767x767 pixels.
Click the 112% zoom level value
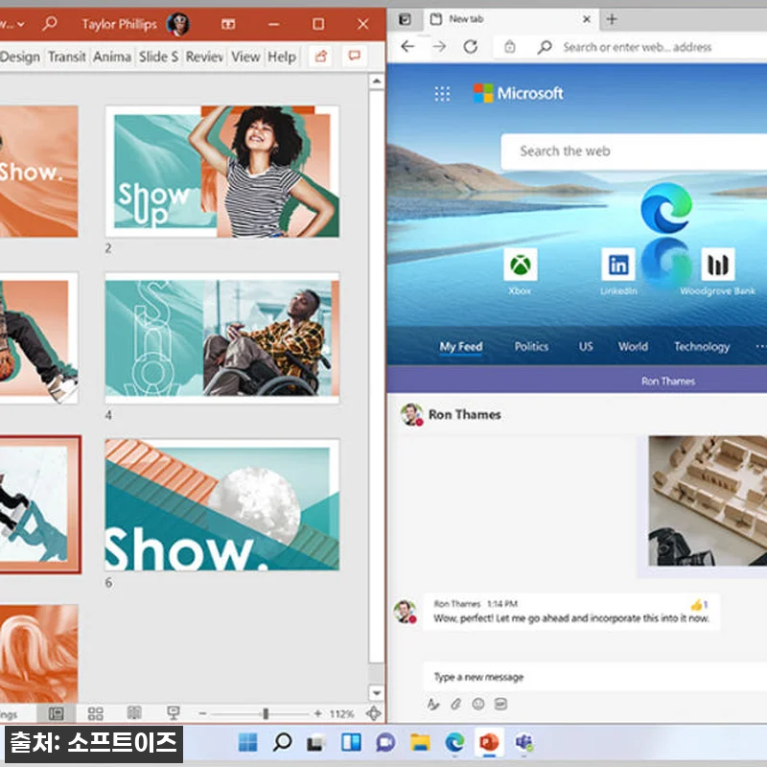(341, 713)
